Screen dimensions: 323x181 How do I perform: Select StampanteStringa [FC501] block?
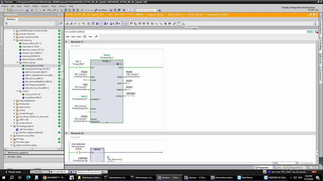point(37,69)
